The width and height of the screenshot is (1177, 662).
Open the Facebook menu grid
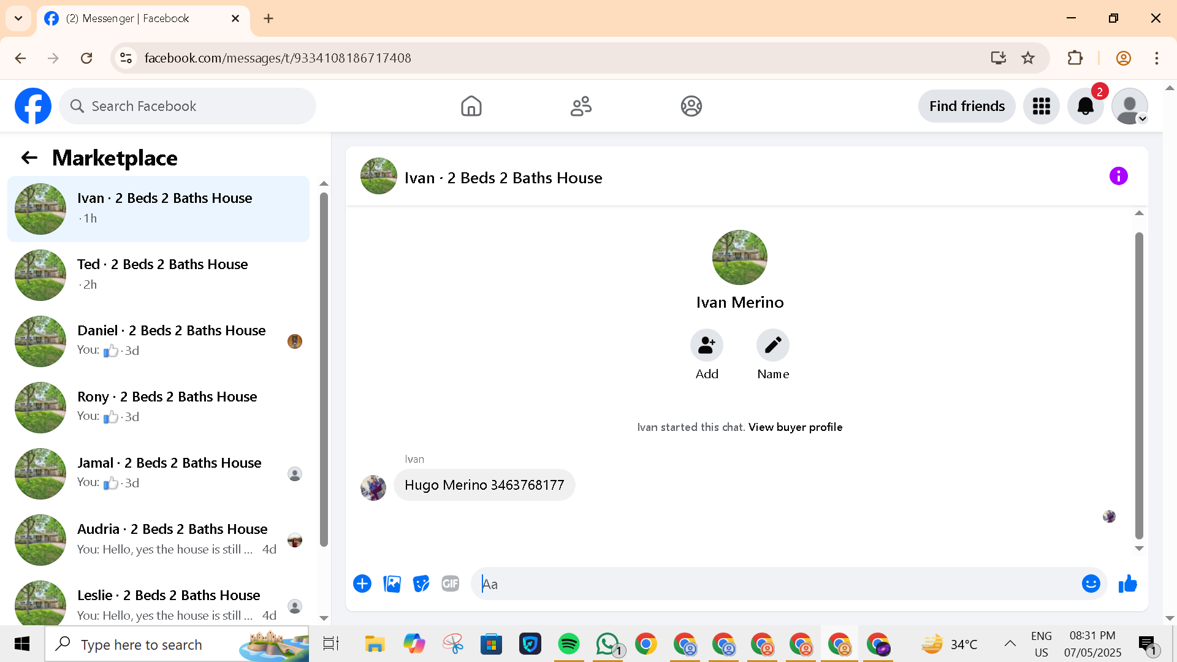click(1041, 106)
